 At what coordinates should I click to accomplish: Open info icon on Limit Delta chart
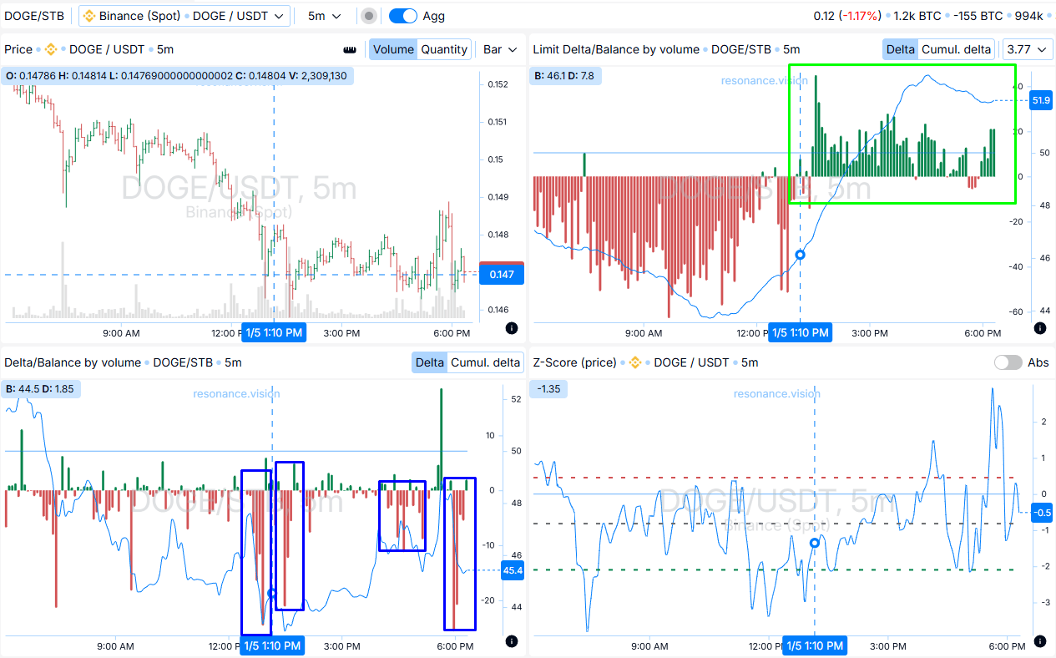1040,328
